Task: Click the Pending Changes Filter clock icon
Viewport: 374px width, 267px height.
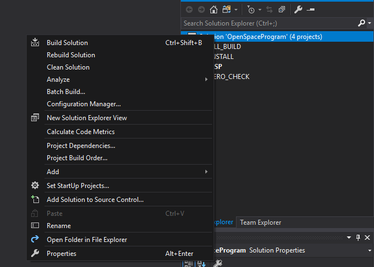Action: tap(250, 9)
